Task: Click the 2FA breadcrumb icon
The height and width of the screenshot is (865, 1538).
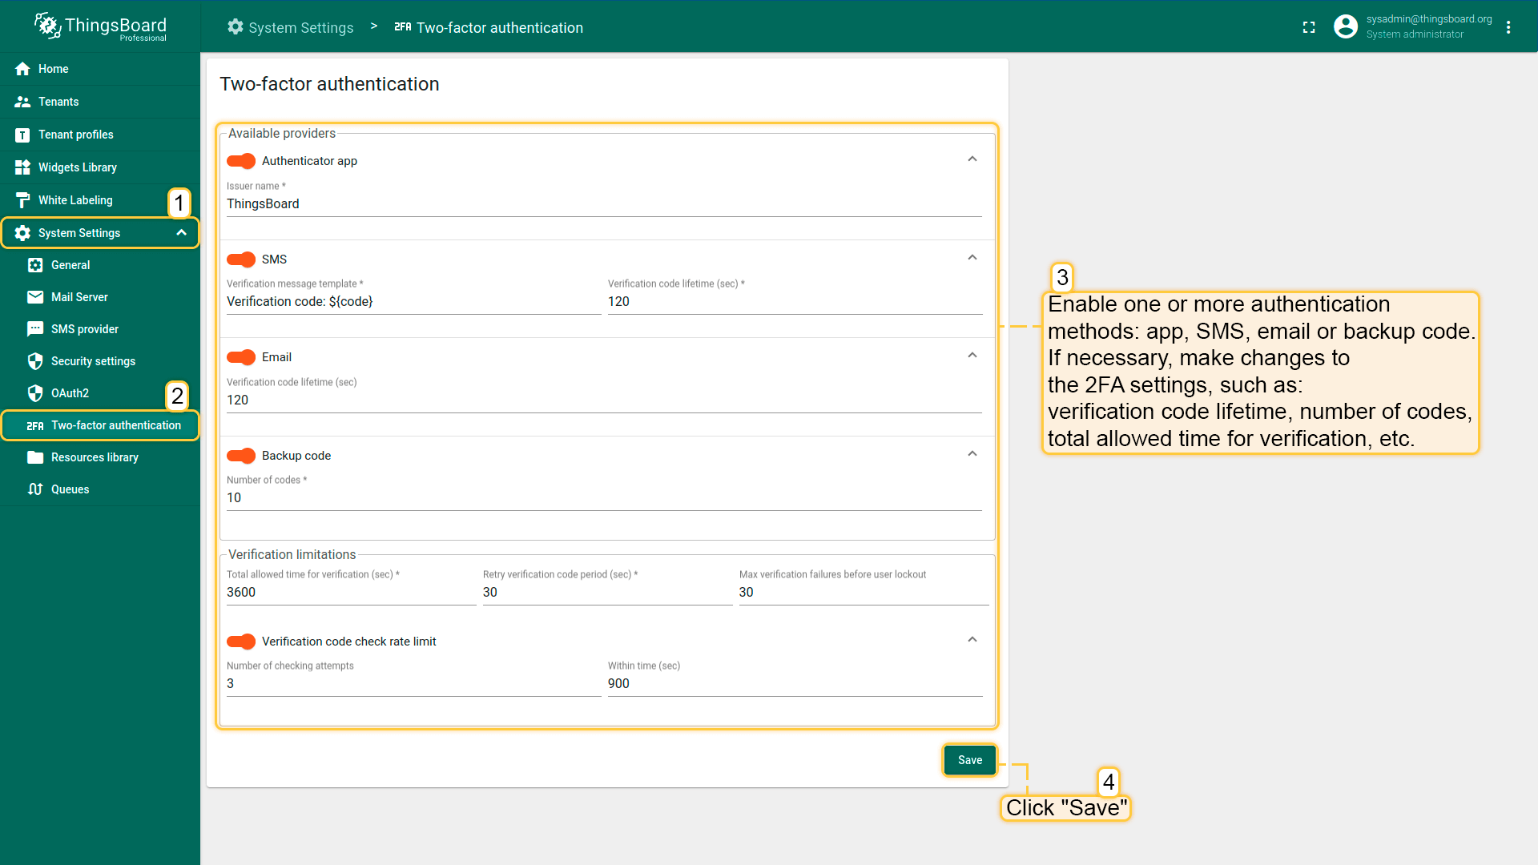Action: coord(403,27)
